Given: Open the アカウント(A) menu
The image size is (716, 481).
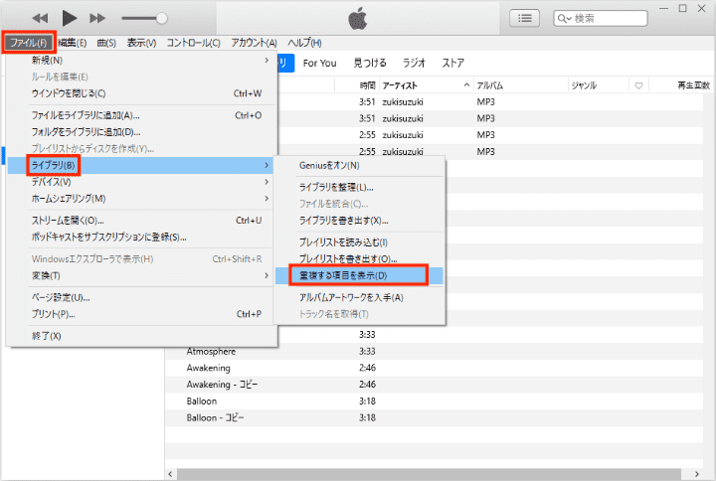Looking at the screenshot, I should click(x=254, y=43).
